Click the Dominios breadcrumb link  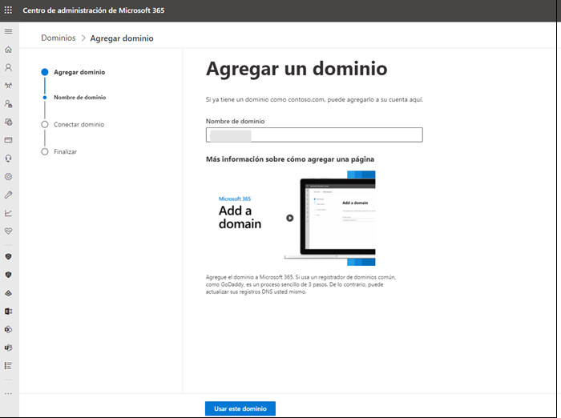point(59,38)
